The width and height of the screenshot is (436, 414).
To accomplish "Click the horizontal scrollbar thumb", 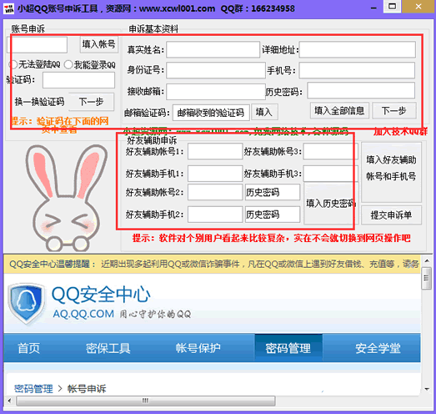I will click(x=145, y=401).
